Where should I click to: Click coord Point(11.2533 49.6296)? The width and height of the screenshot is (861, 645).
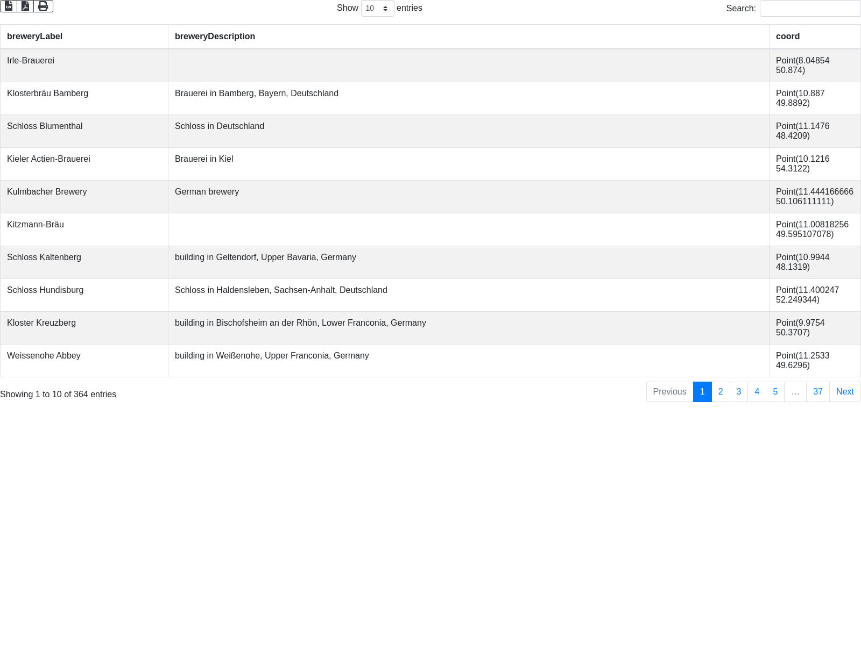pos(802,361)
